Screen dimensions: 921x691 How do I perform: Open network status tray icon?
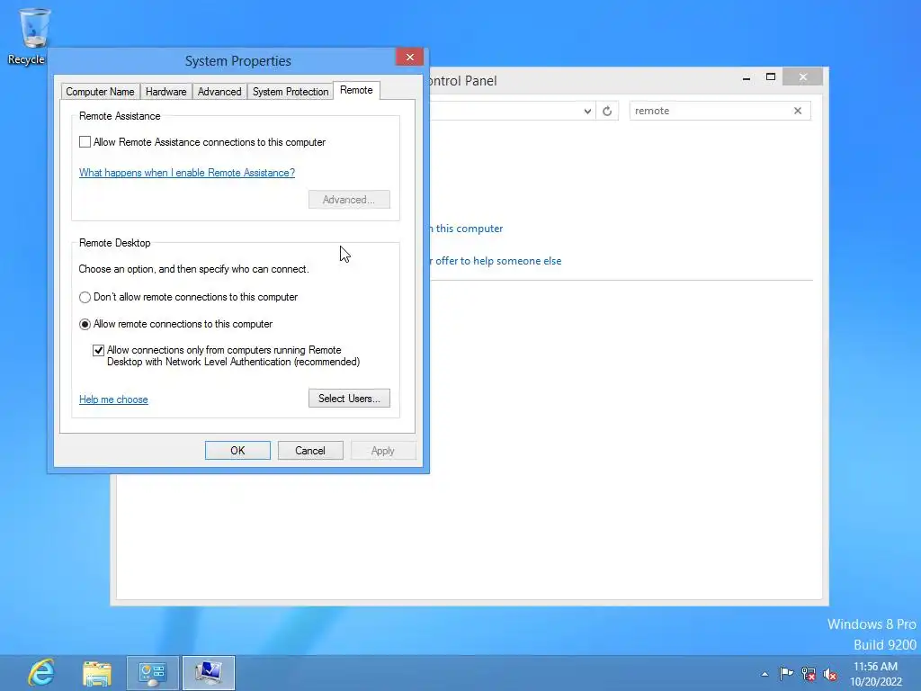coord(809,674)
